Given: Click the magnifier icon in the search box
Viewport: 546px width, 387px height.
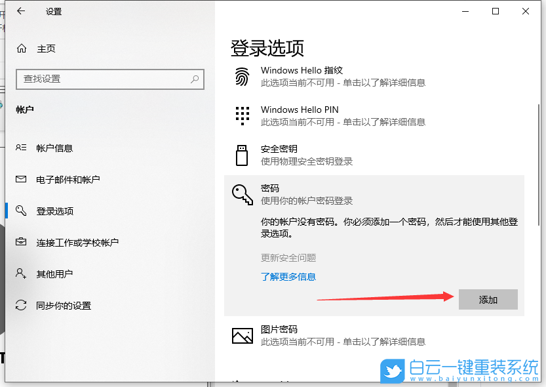Looking at the screenshot, I should (x=195, y=79).
